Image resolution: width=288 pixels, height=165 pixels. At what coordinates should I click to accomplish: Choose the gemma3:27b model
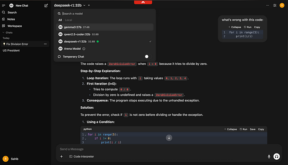click(105, 27)
